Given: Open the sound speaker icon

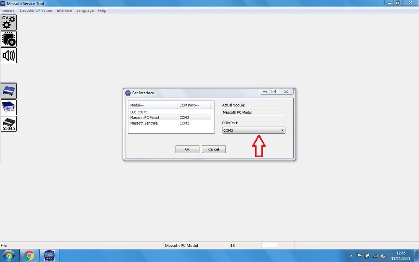Looking at the screenshot, I should (9, 55).
